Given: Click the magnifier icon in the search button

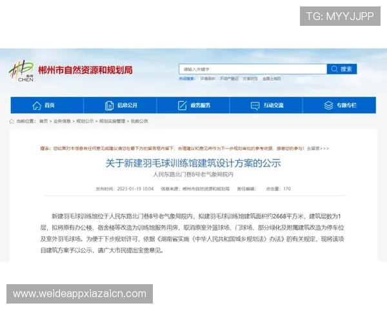Looking at the screenshot, I should coord(334,69).
